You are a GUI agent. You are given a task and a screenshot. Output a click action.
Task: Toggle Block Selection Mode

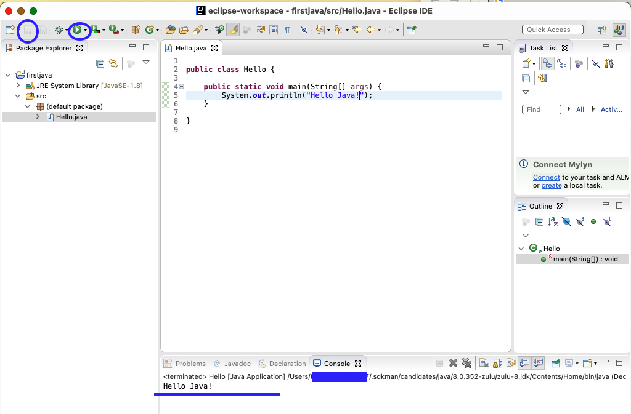point(274,30)
